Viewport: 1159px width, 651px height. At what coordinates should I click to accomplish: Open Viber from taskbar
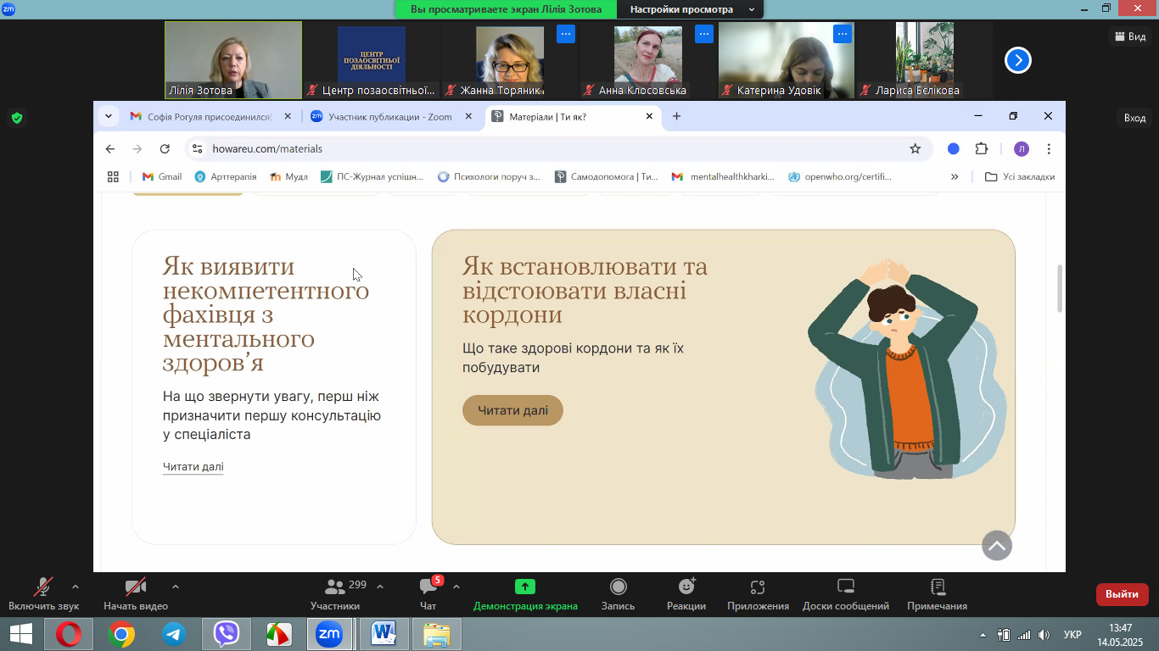[227, 634]
